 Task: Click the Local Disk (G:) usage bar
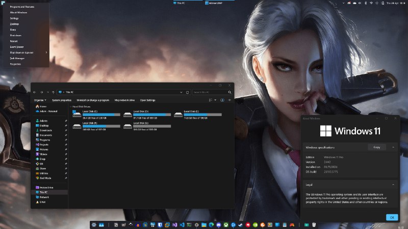[152, 126]
